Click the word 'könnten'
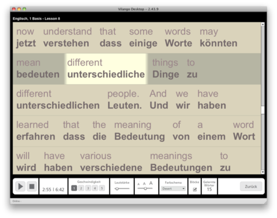 click(x=218, y=43)
